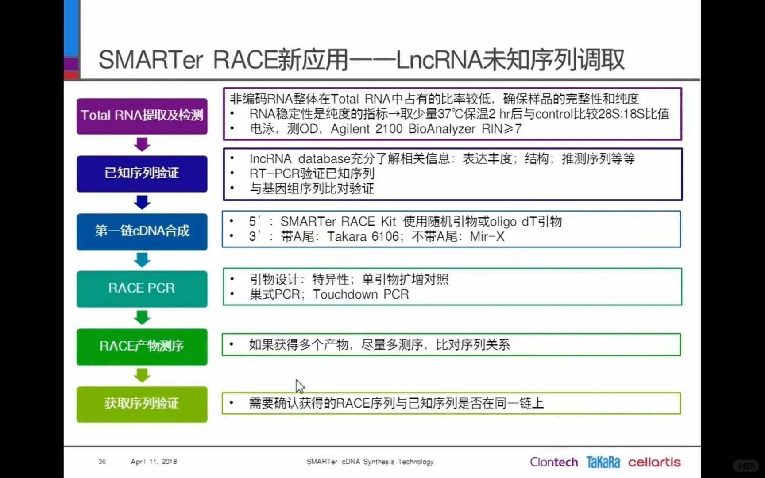This screenshot has height=478, width=765.
Task: Click the 巢式PCR; Touchdown PCR bullet text
Action: 329,294
